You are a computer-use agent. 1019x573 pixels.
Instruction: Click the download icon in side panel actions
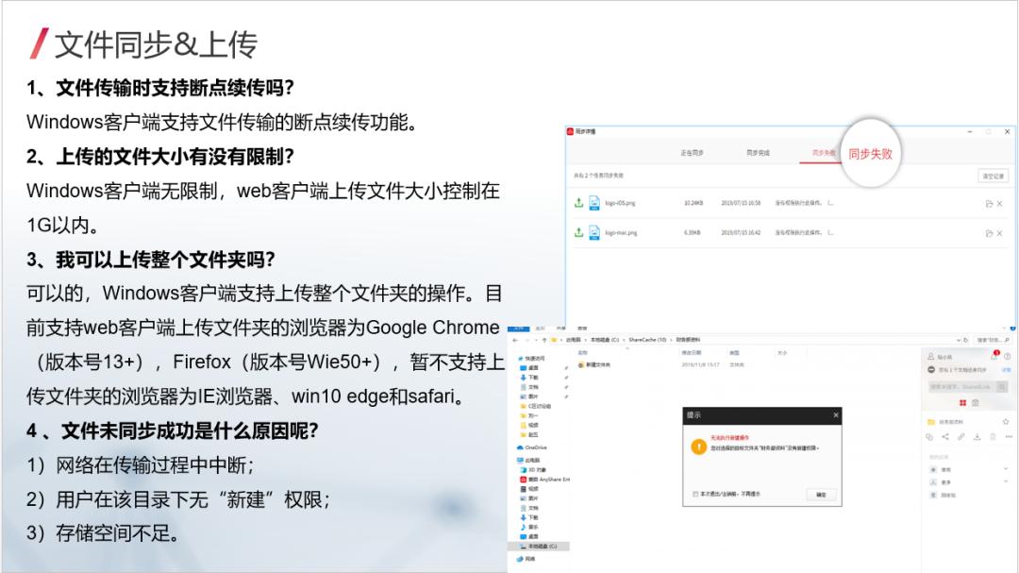(x=977, y=436)
